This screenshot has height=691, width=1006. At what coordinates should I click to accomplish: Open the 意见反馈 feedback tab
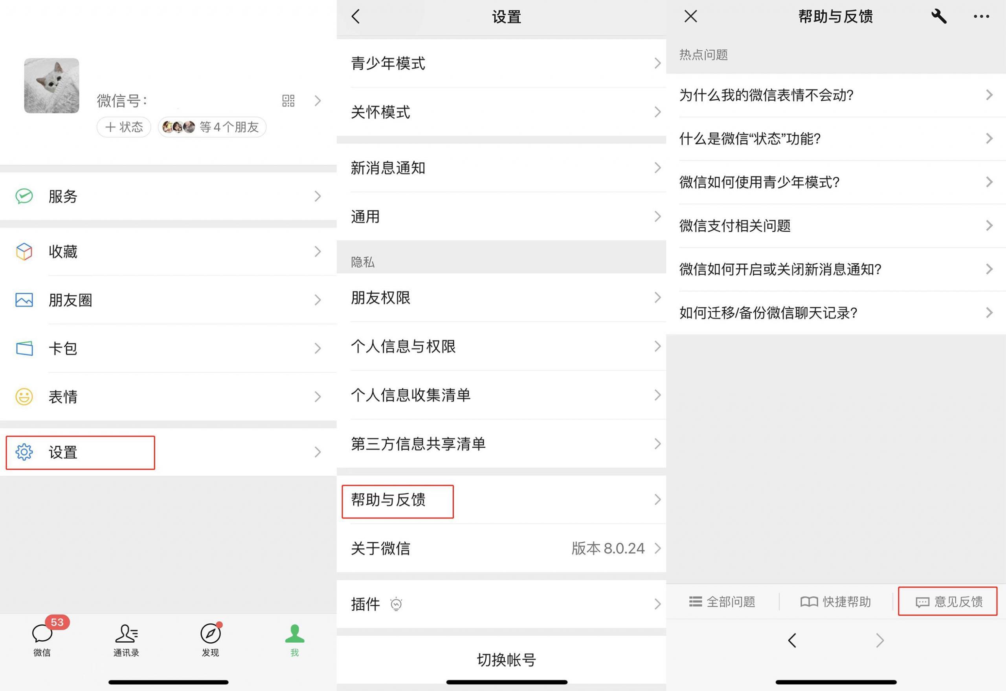pos(948,601)
